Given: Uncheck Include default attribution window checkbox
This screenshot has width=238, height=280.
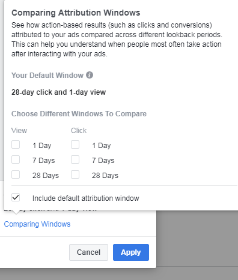Looking at the screenshot, I should tap(16, 197).
